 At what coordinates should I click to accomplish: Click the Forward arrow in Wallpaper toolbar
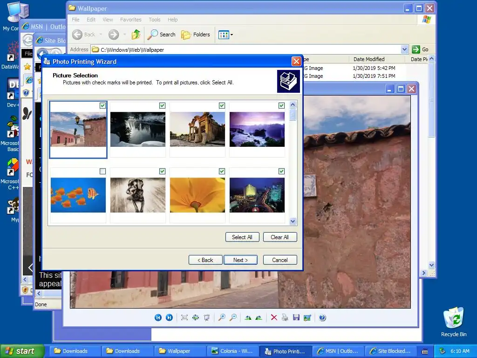114,34
